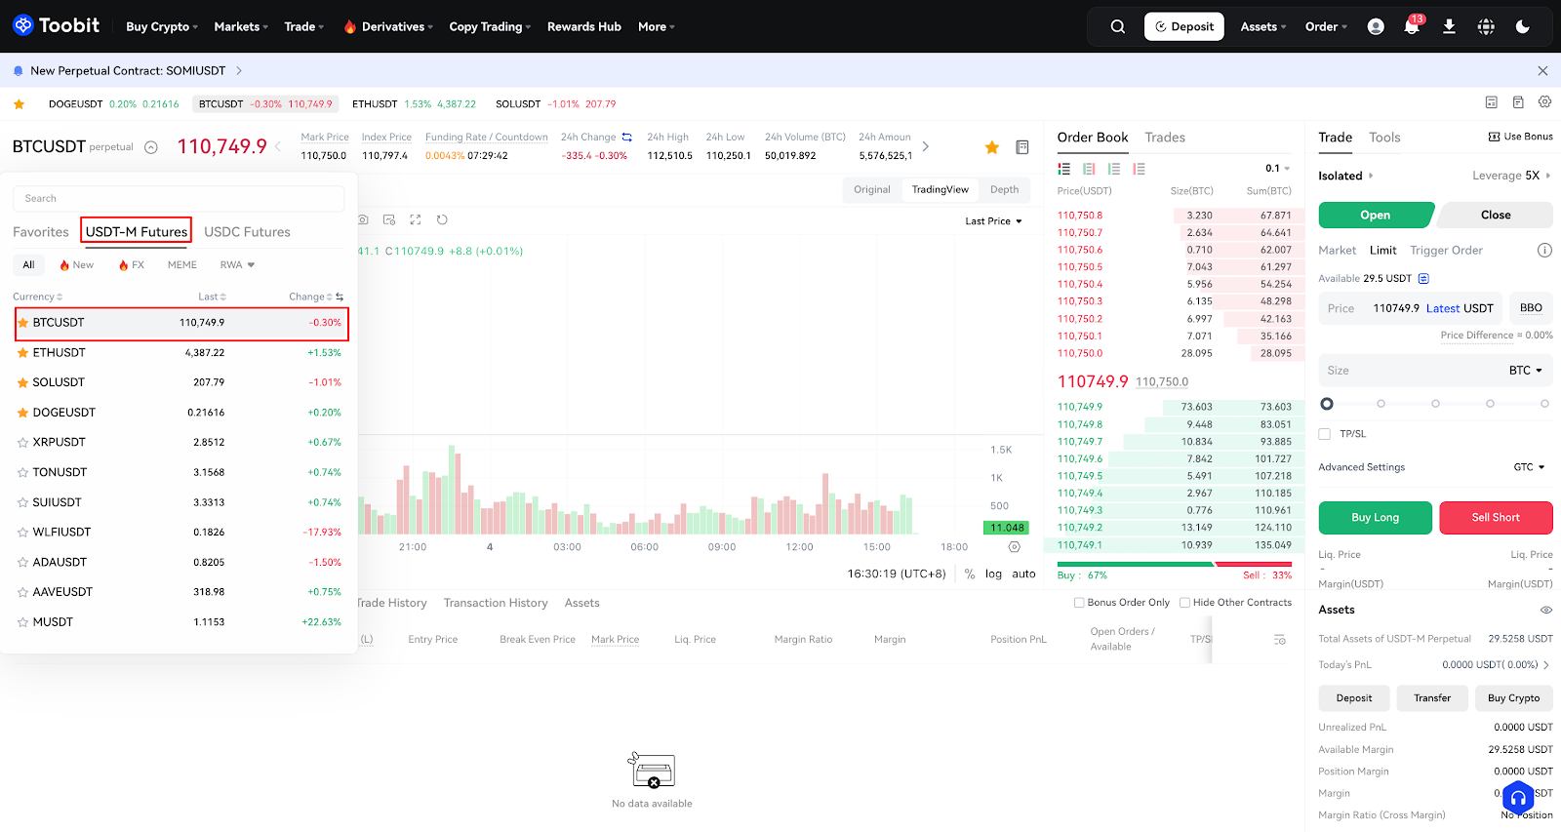Open the Order dropdown in header
The image size is (1561, 832).
click(1326, 26)
